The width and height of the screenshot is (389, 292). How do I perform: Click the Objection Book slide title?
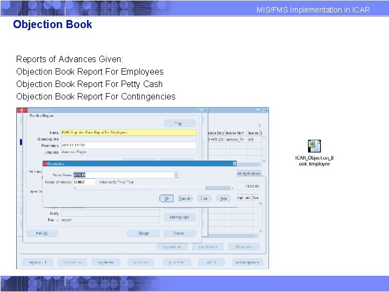(52, 24)
